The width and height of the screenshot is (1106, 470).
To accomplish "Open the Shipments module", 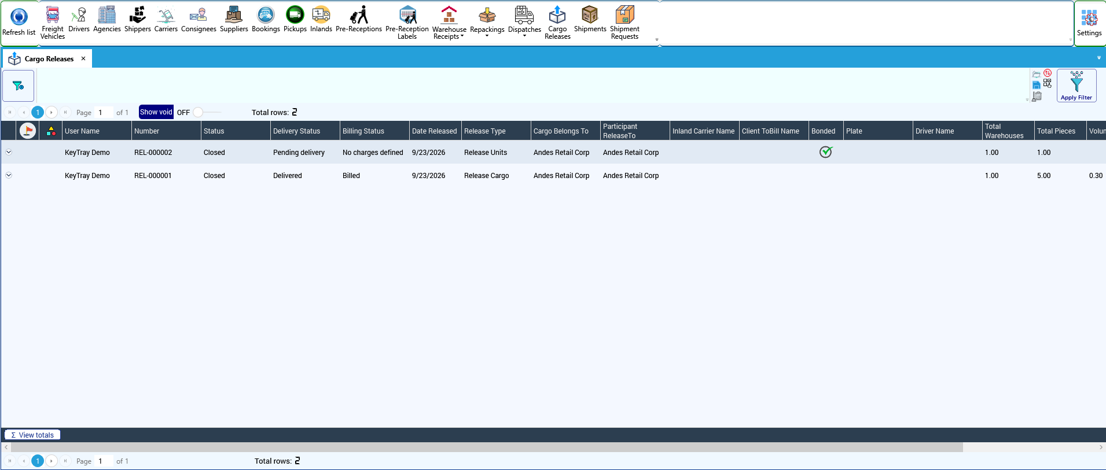I will pyautogui.click(x=590, y=19).
